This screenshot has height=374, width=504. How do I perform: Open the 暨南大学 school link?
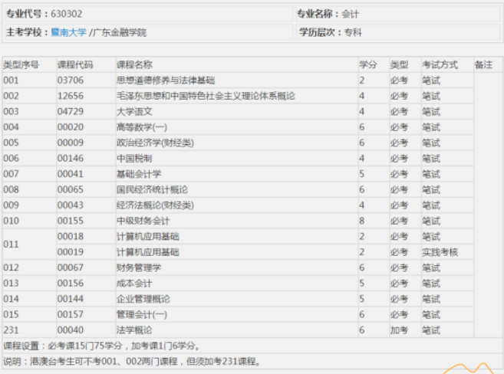(69, 32)
